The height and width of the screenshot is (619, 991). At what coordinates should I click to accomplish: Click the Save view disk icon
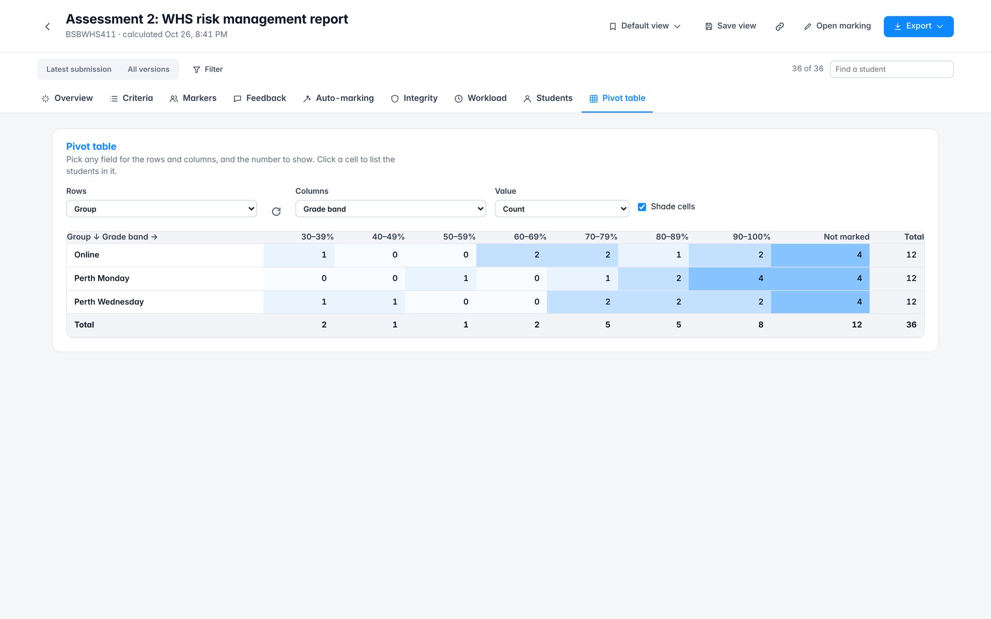tap(709, 26)
